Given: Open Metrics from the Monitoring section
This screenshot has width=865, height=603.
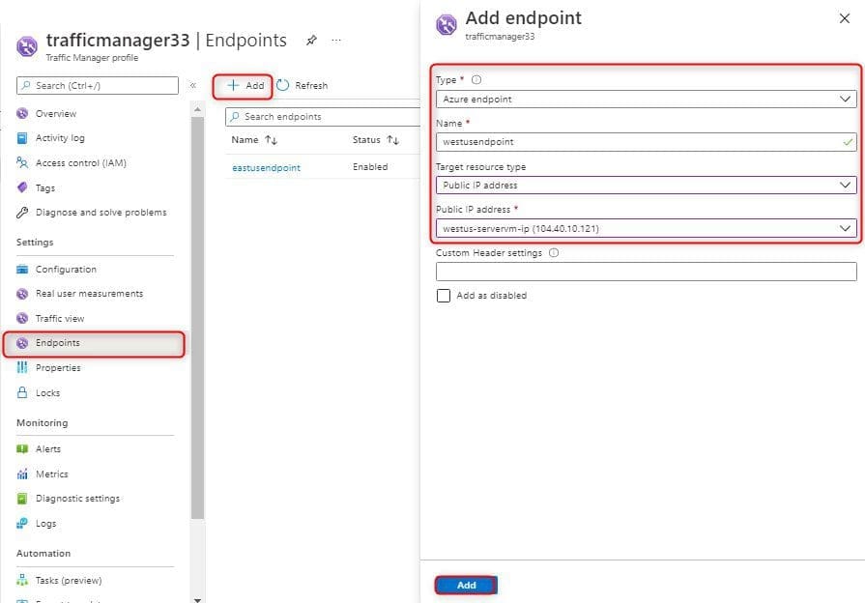Looking at the screenshot, I should tap(52, 474).
